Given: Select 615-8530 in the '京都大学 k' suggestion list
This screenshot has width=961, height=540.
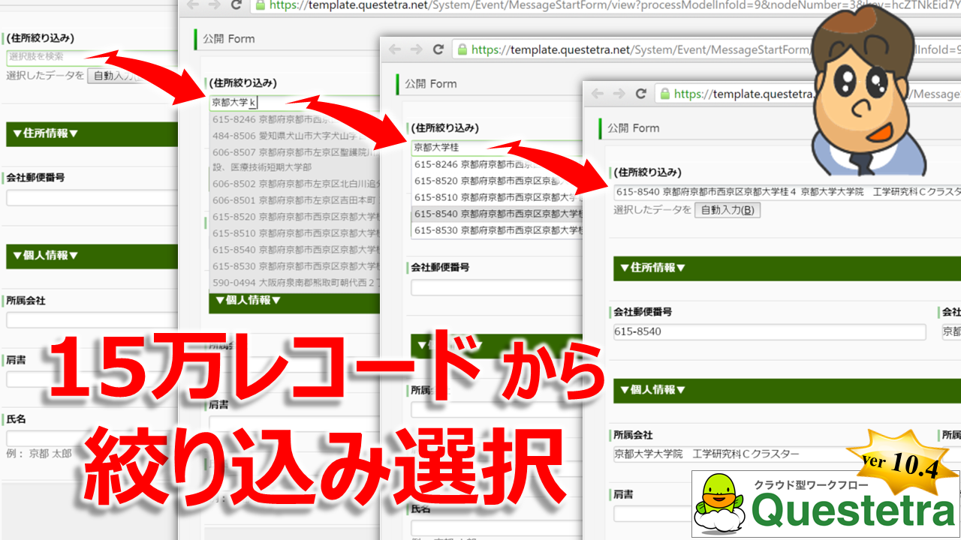Looking at the screenshot, I should [294, 266].
